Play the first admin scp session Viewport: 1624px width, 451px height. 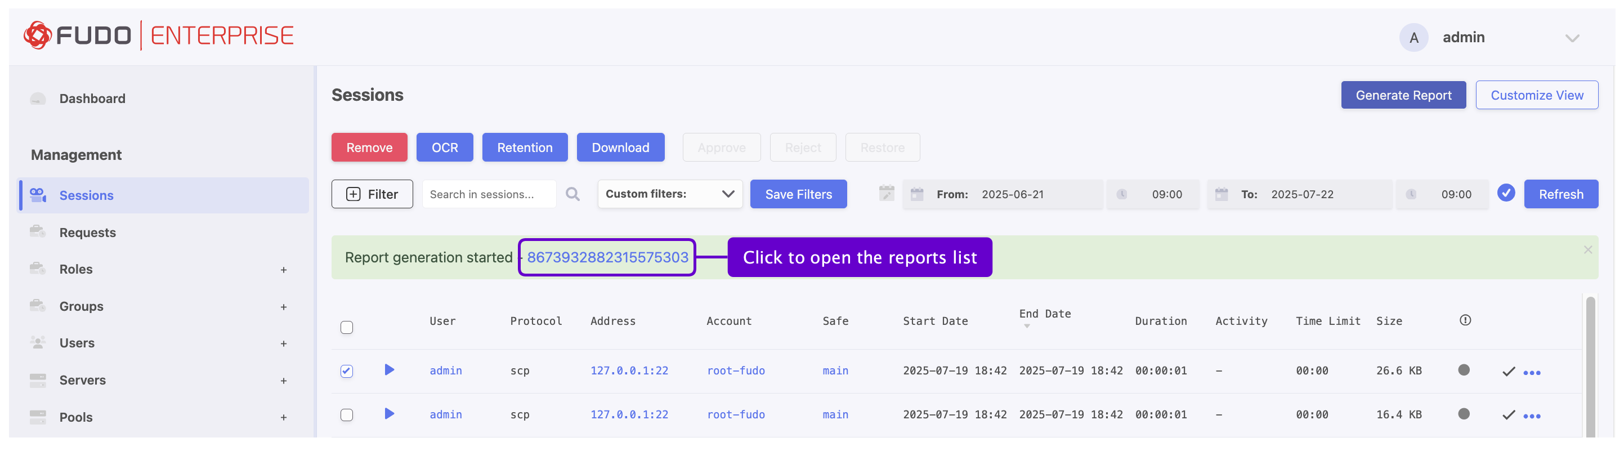(389, 369)
